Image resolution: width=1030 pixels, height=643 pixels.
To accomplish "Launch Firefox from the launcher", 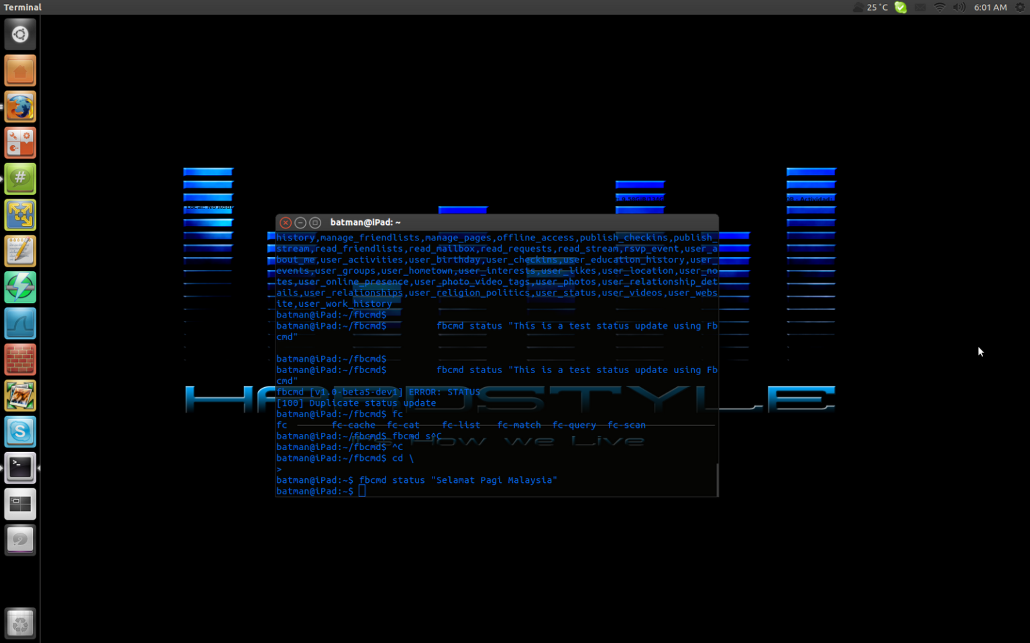I will [20, 106].
